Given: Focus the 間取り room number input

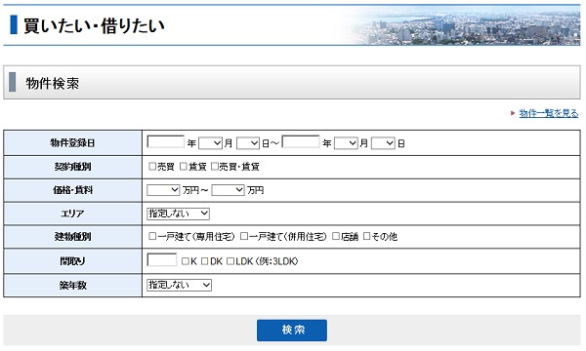Looking at the screenshot, I should pos(162,260).
